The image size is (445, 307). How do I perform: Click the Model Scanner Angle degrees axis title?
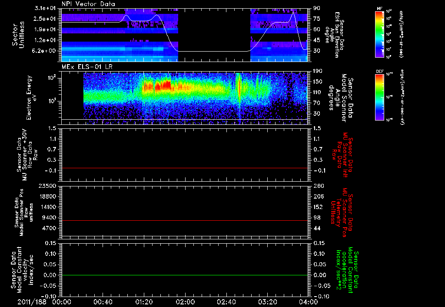coord(341,98)
